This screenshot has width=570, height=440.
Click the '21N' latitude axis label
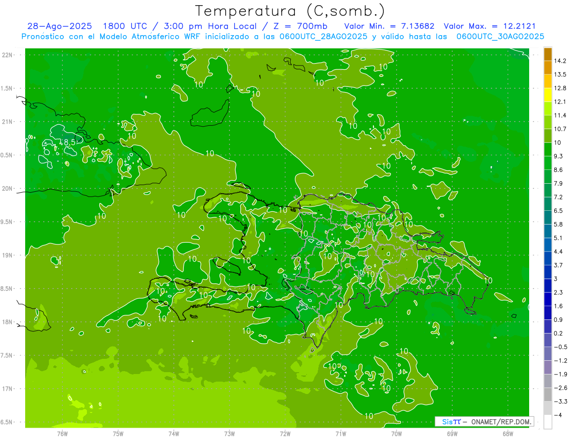coord(7,122)
